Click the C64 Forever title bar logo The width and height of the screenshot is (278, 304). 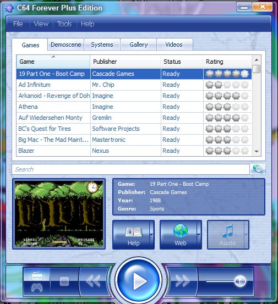click(x=9, y=8)
